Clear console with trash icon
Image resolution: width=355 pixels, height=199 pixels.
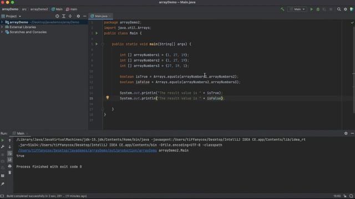point(10,172)
